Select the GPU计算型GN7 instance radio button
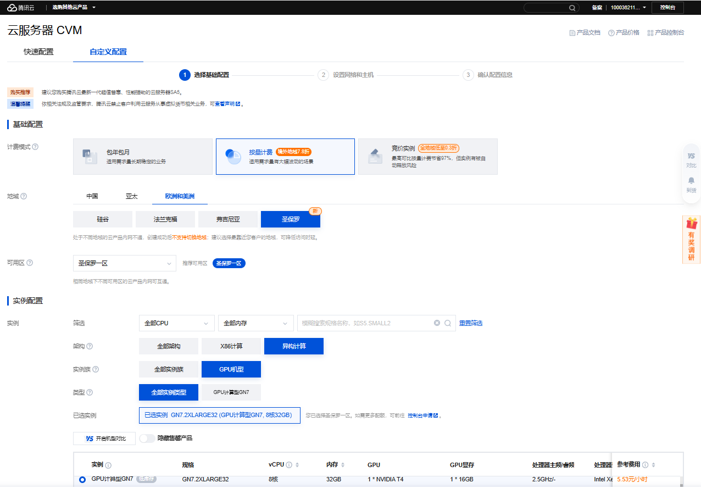The height and width of the screenshot is (494, 701). point(82,480)
